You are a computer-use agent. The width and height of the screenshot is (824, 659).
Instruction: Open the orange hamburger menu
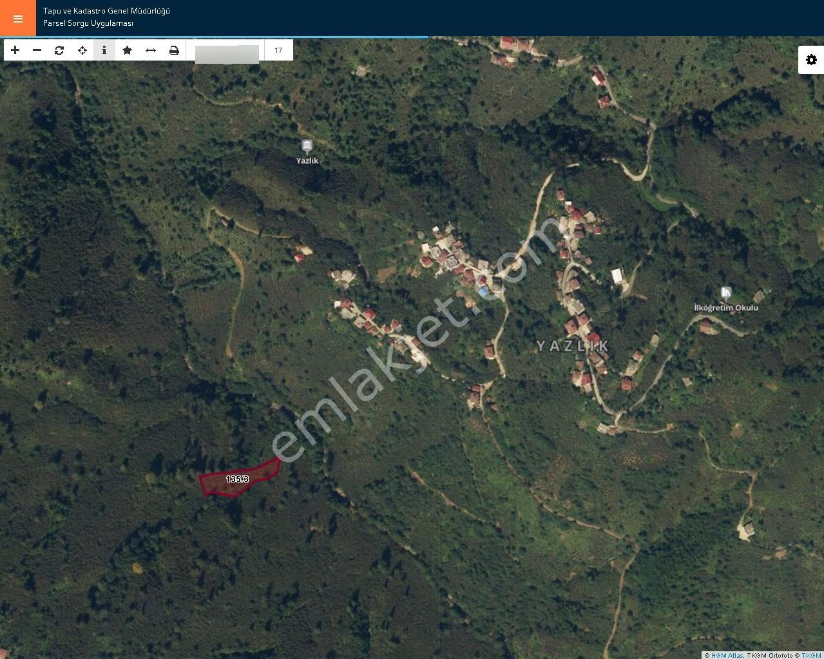(x=18, y=18)
